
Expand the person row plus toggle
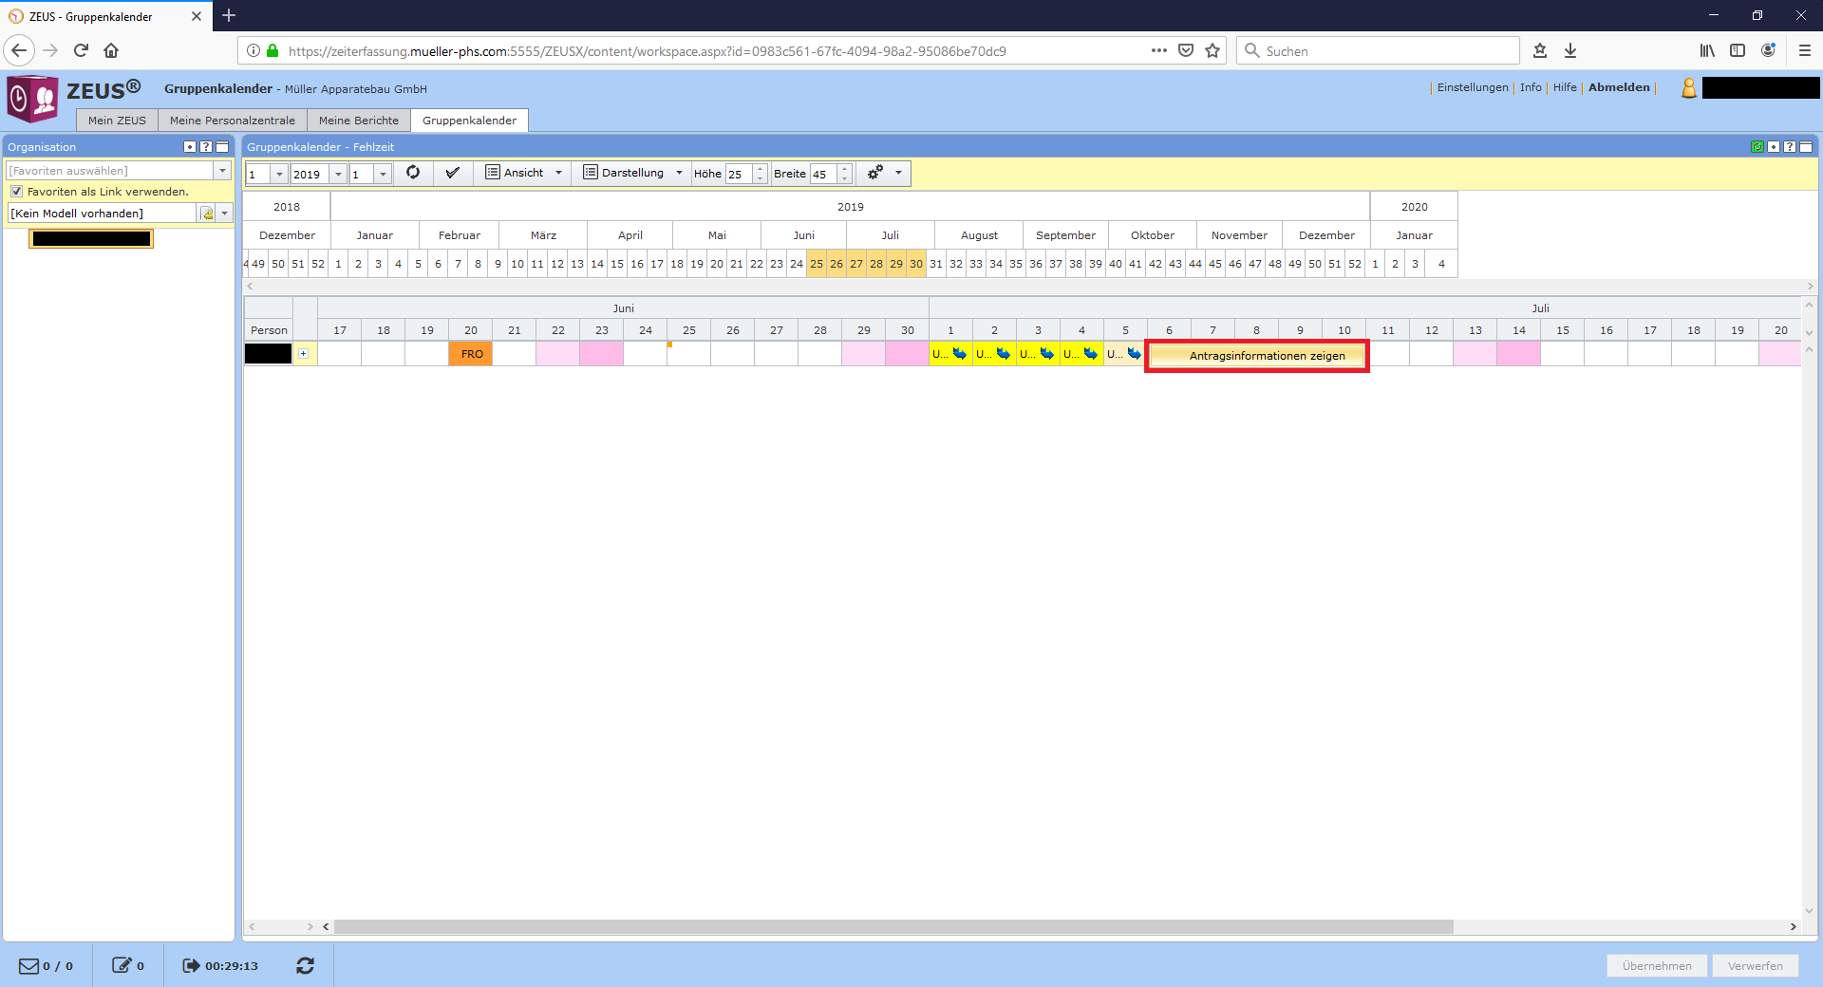(303, 354)
